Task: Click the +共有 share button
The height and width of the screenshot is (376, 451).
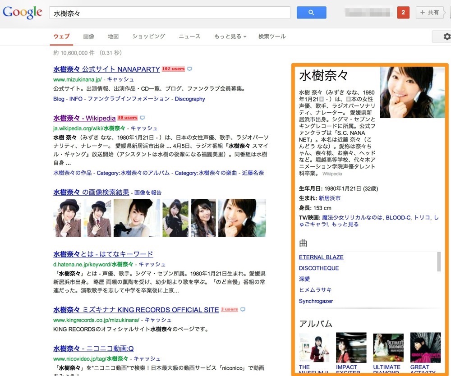Action: [430, 12]
